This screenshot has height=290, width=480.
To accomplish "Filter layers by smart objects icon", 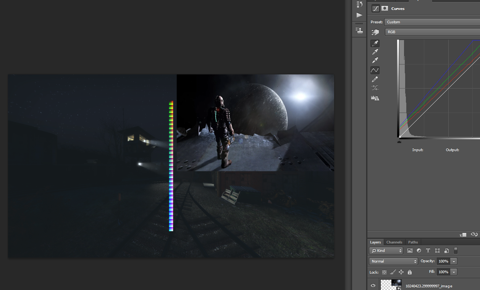I will coord(446,251).
